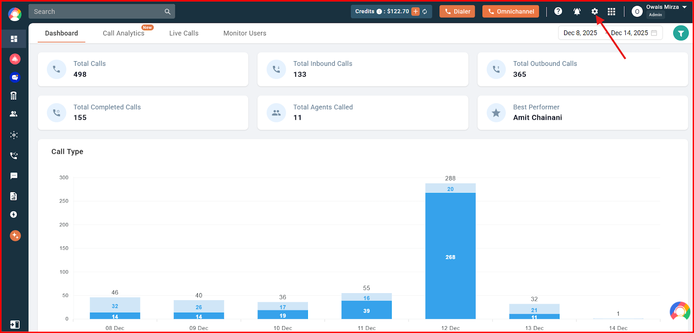Click the app logo in sidebar
The height and width of the screenshot is (333, 694).
tap(14, 14)
